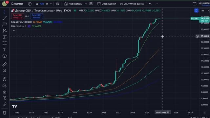Redo the action with the forward arrow
Viewport: 210px width, 118px height.
[157, 4]
